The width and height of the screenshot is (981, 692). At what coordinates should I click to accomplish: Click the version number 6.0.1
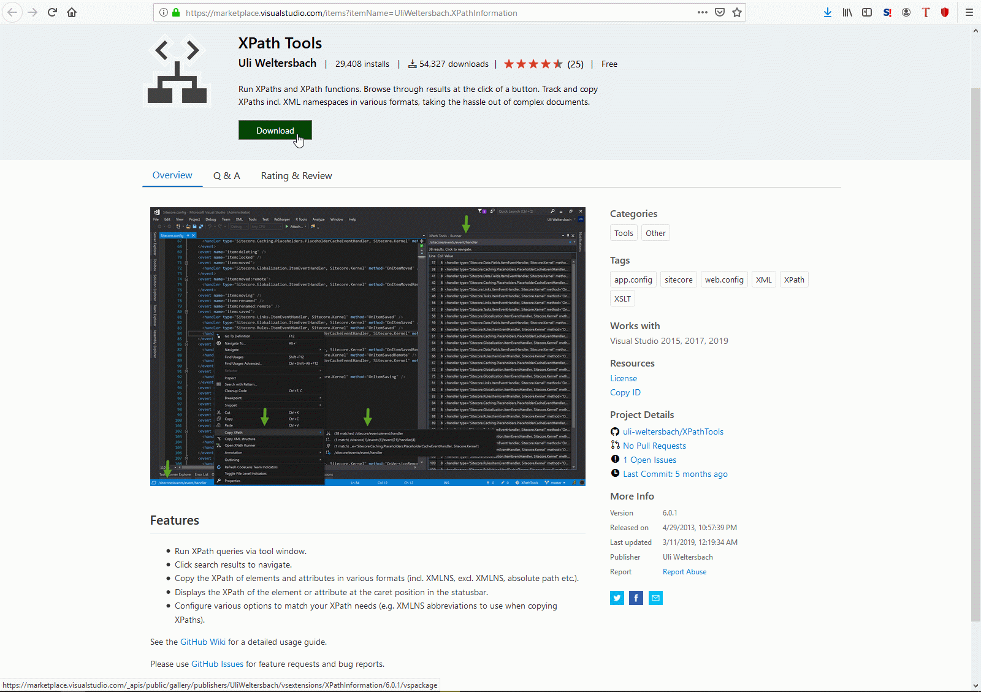coord(670,513)
